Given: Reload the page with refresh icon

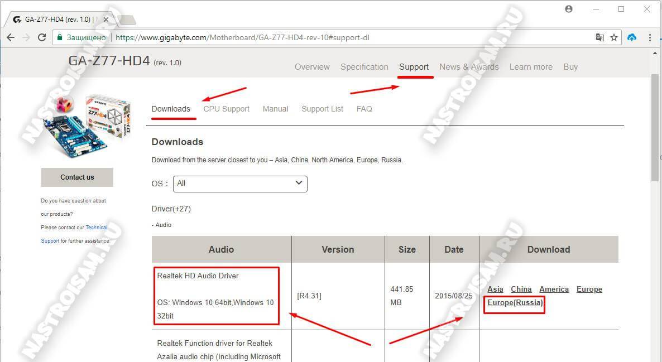Looking at the screenshot, I should point(42,37).
